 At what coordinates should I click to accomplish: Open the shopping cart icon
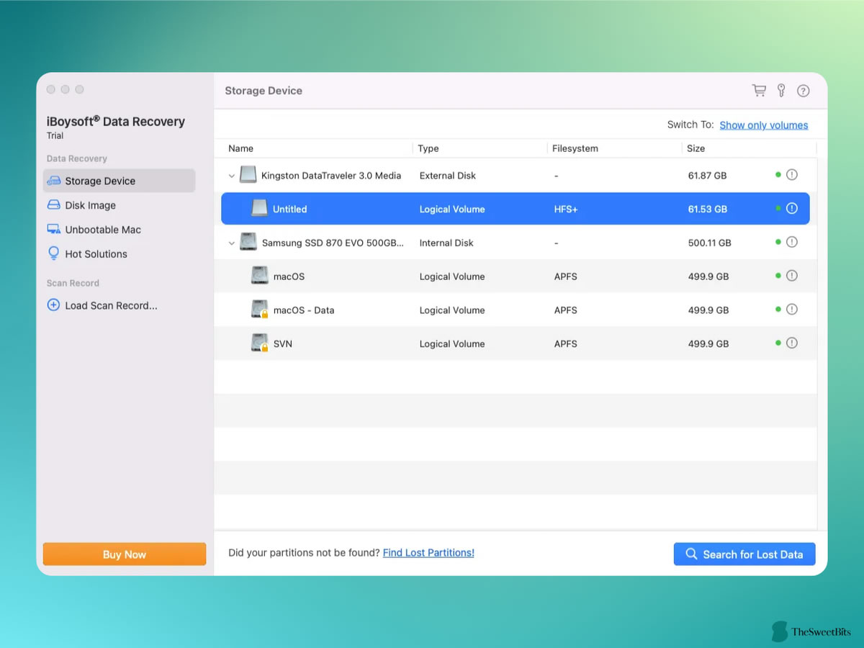pyautogui.click(x=759, y=91)
